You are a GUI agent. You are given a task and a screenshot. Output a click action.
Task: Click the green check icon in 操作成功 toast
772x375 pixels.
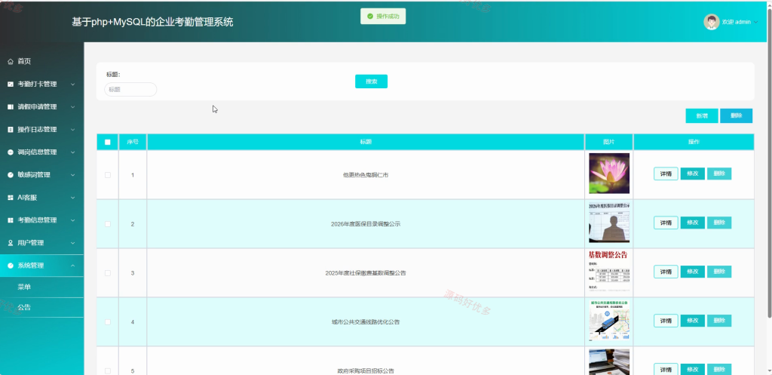(x=370, y=17)
